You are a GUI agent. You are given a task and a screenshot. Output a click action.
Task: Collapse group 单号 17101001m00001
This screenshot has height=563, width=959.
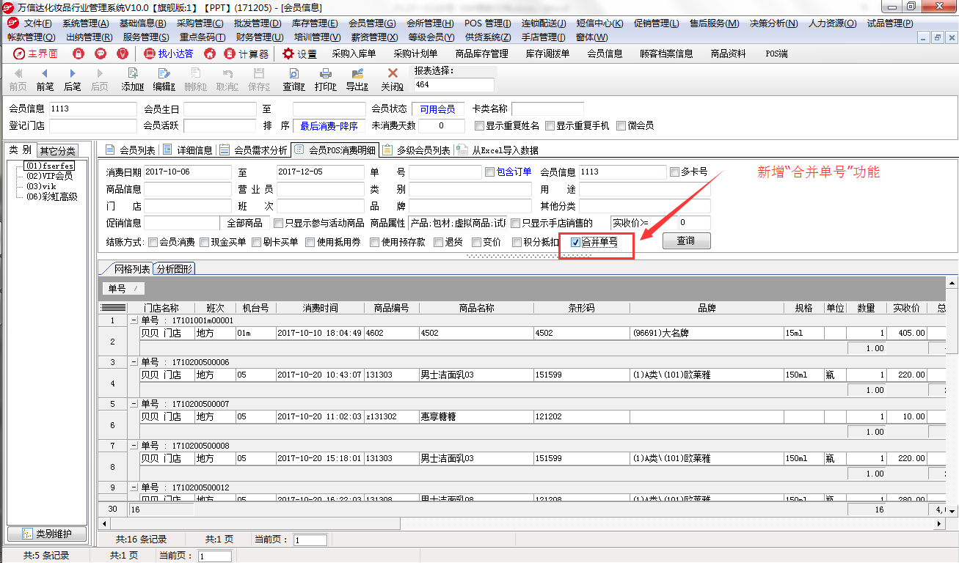point(134,320)
